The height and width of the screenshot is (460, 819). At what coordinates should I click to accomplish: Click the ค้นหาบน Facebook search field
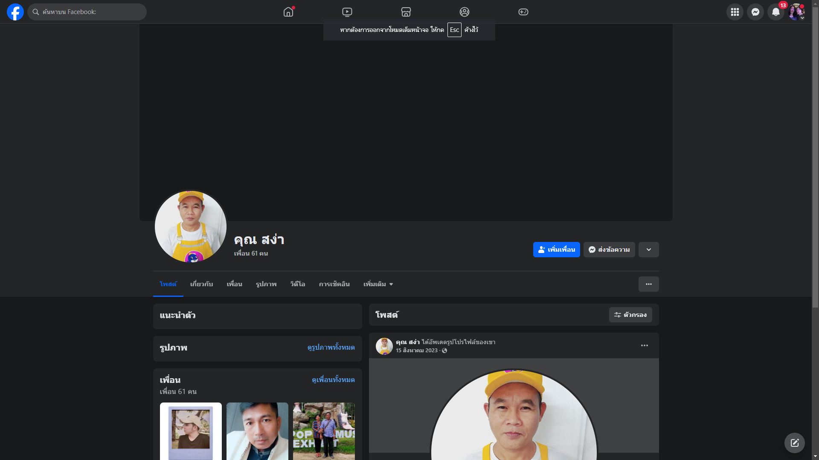pos(87,12)
